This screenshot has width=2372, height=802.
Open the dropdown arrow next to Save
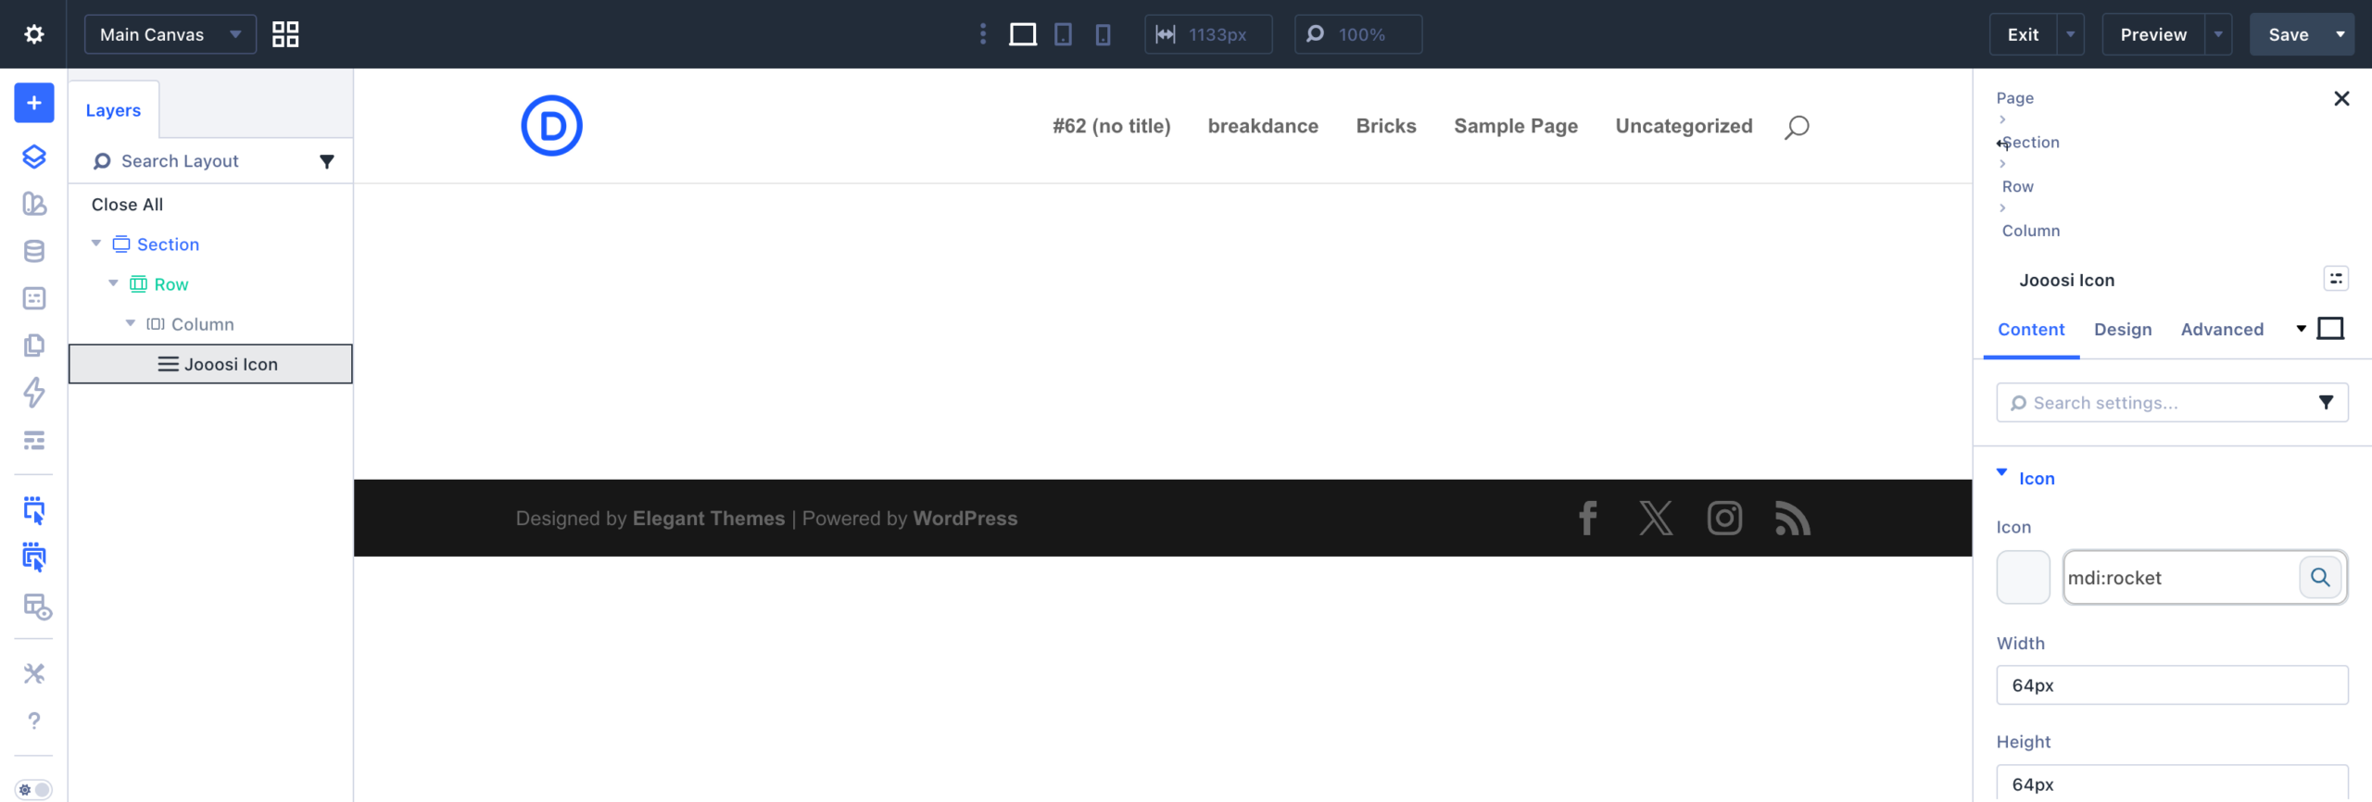tap(2340, 34)
